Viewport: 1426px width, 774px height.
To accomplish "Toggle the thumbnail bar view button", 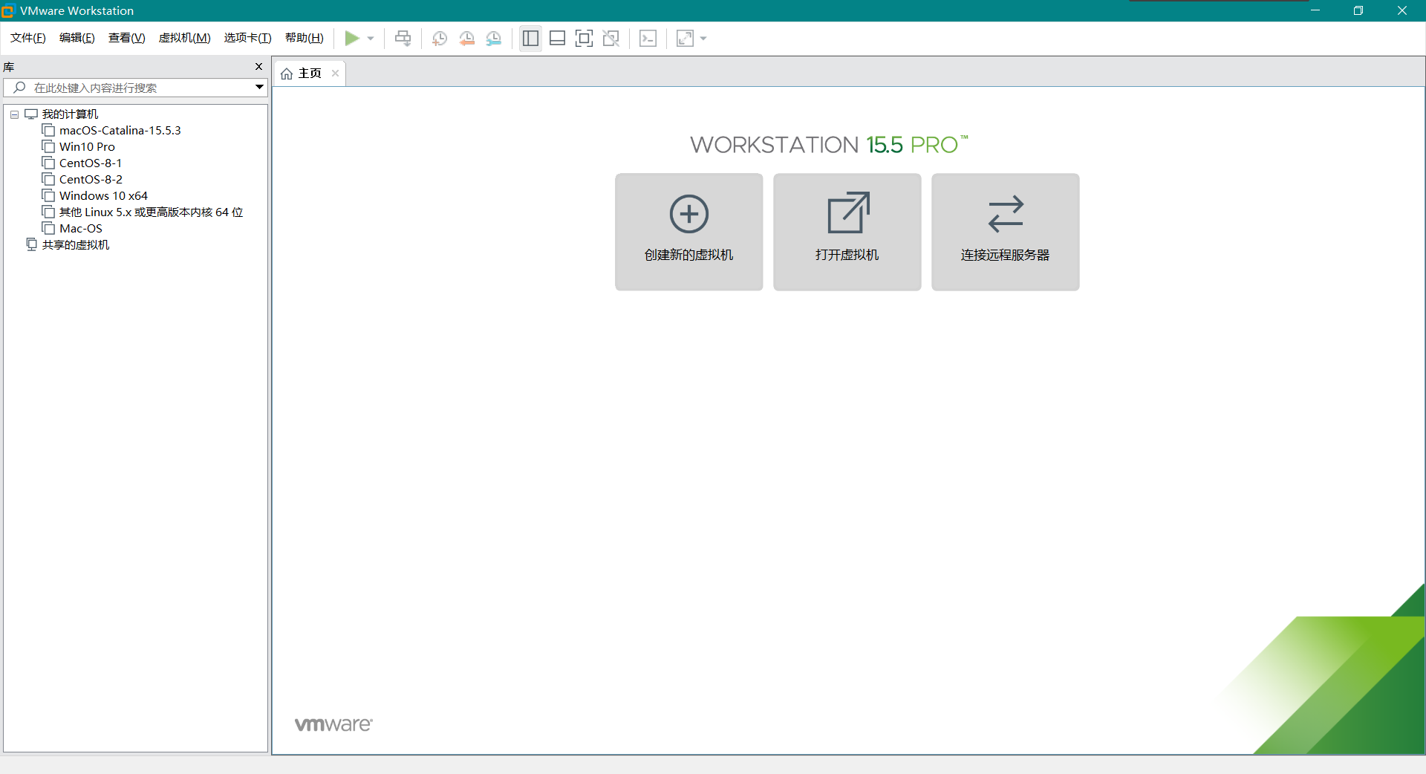I will [x=557, y=39].
